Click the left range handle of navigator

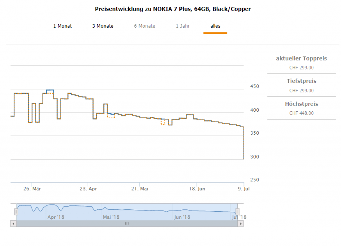[16, 211]
